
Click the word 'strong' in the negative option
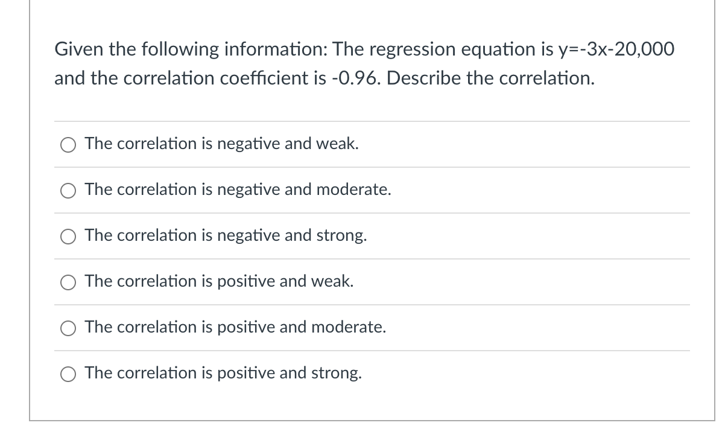tap(341, 235)
